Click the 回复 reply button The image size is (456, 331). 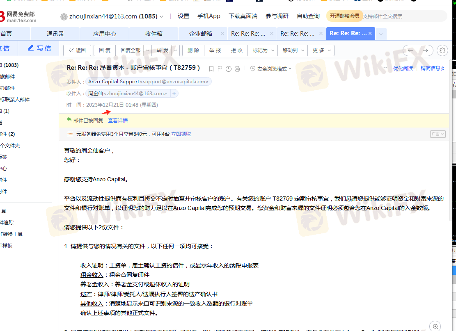(105, 50)
